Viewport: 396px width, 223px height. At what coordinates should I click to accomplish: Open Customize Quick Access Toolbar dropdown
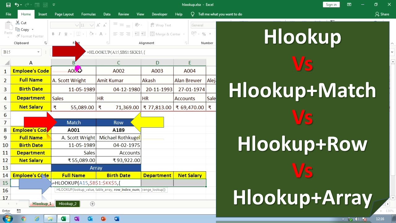coord(54,5)
